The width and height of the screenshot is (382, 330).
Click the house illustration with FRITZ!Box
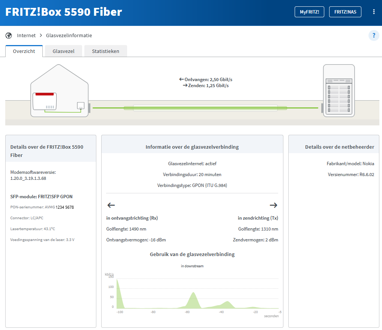tap(59, 92)
